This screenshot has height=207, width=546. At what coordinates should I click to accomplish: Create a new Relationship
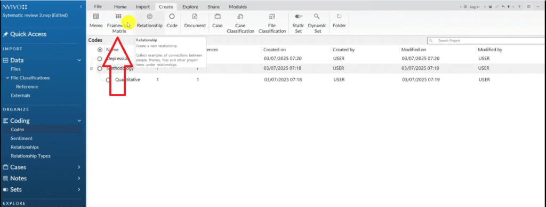coord(149,21)
